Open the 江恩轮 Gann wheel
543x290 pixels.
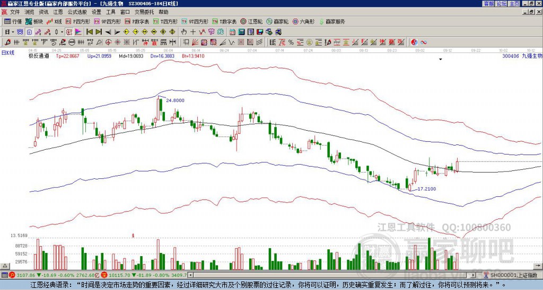click(251, 21)
